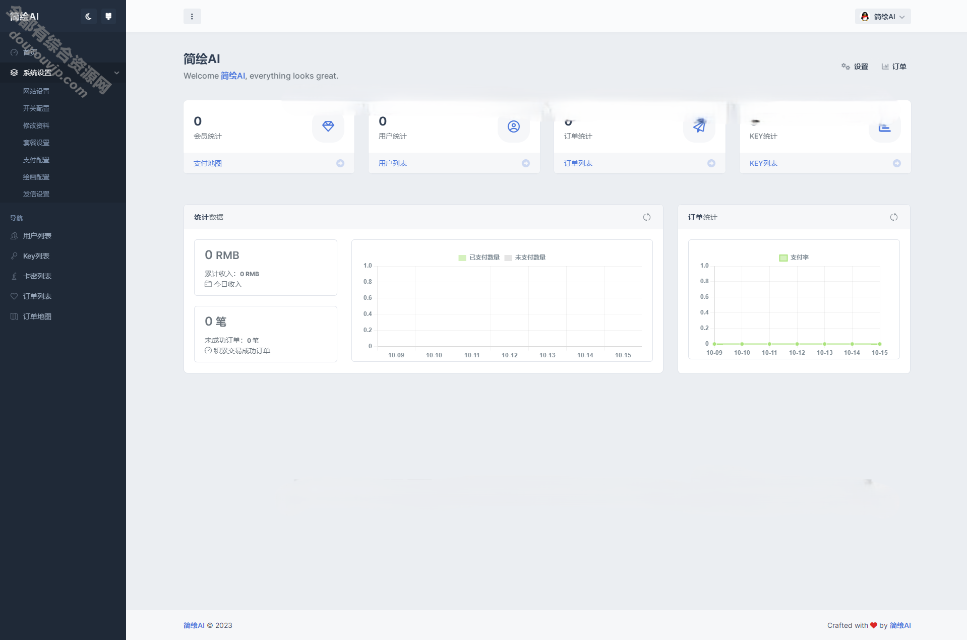Open the 简绘AI user dropdown at top right

tap(883, 17)
